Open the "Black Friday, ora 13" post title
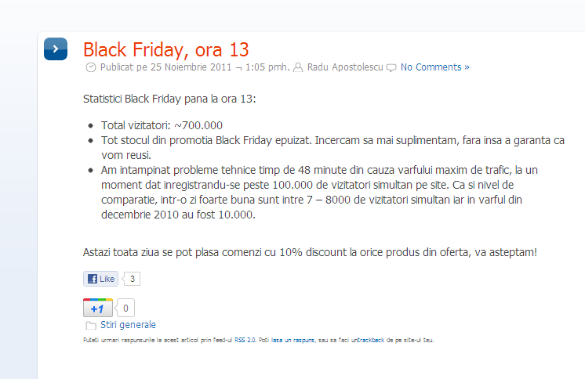 coord(165,49)
